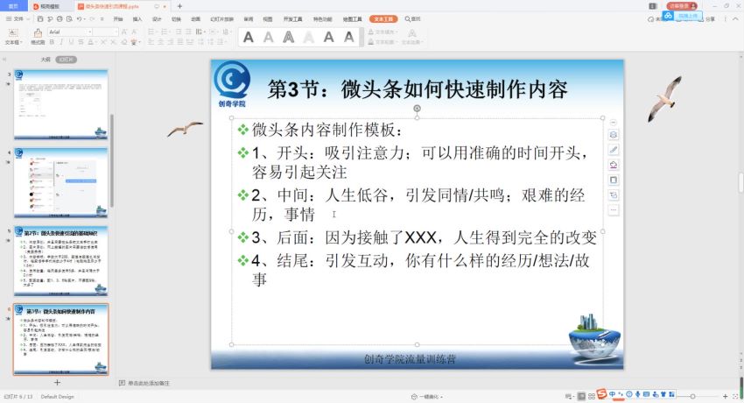Click the Undo arrow icon
744x403 pixels.
point(80,19)
